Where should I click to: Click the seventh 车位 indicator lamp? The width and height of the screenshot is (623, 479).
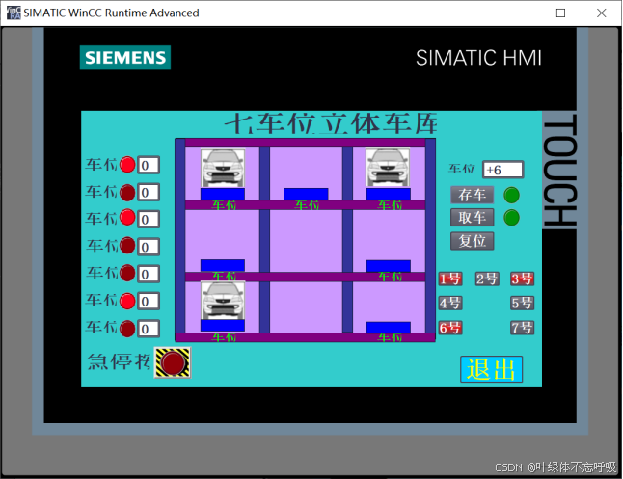[127, 329]
